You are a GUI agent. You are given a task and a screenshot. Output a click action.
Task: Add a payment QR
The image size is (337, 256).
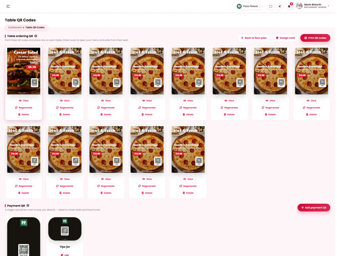coord(313,207)
